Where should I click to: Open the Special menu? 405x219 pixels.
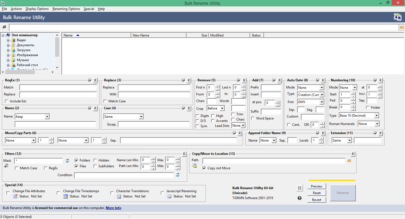(89, 9)
